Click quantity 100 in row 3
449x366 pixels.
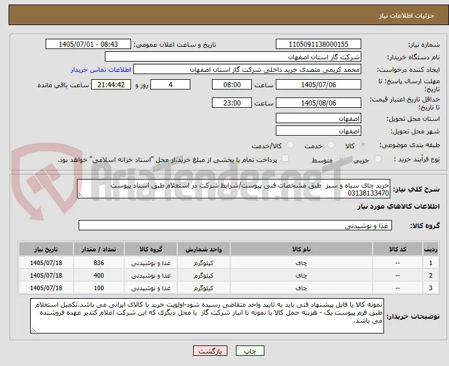coord(99,288)
